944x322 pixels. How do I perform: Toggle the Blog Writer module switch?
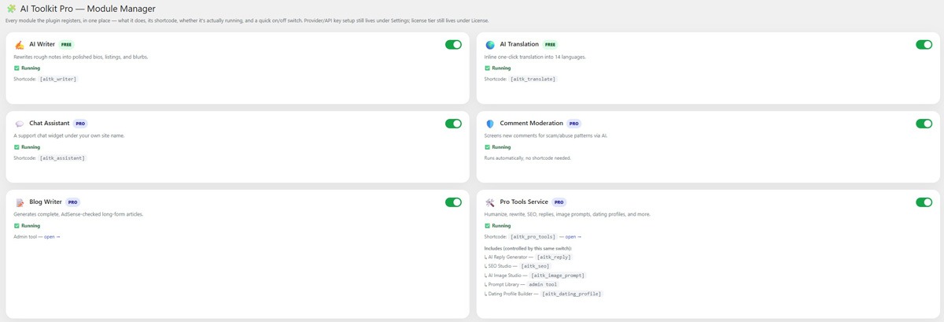pyautogui.click(x=453, y=202)
